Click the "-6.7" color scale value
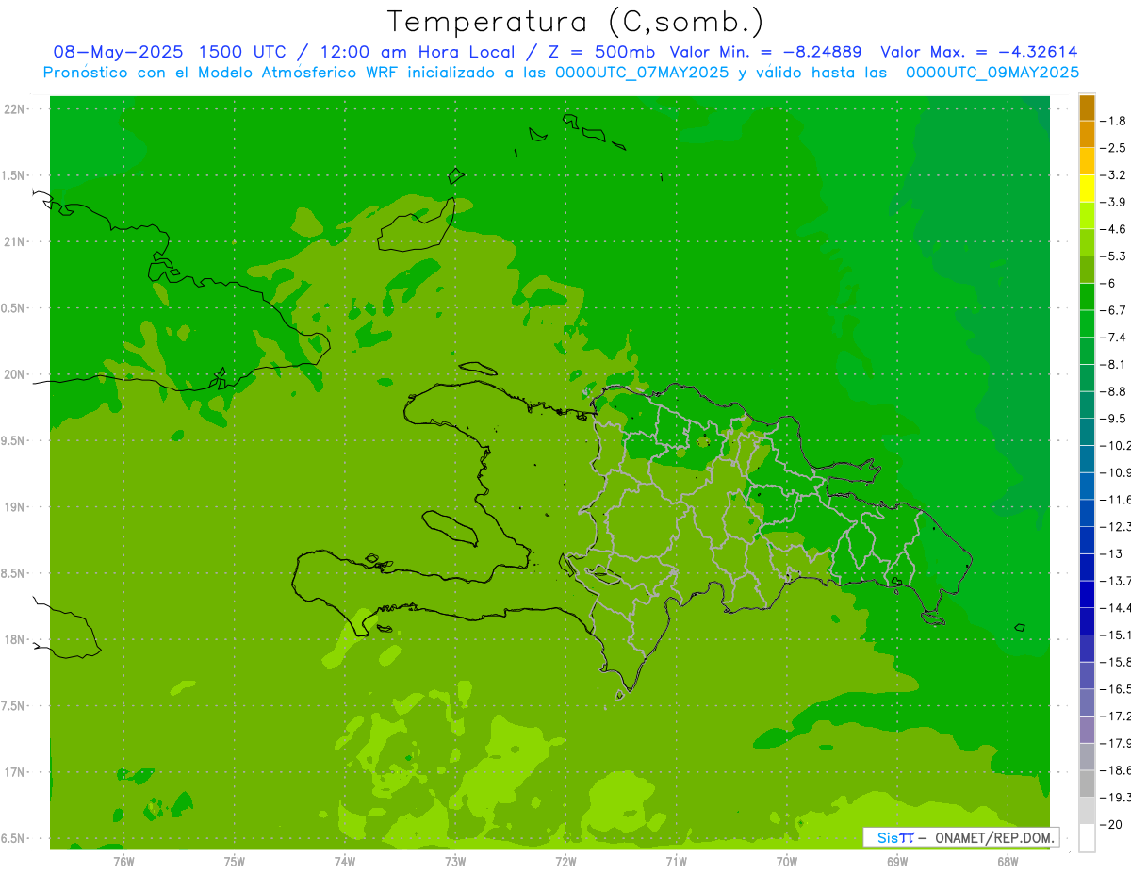The width and height of the screenshot is (1131, 874). tap(1113, 310)
